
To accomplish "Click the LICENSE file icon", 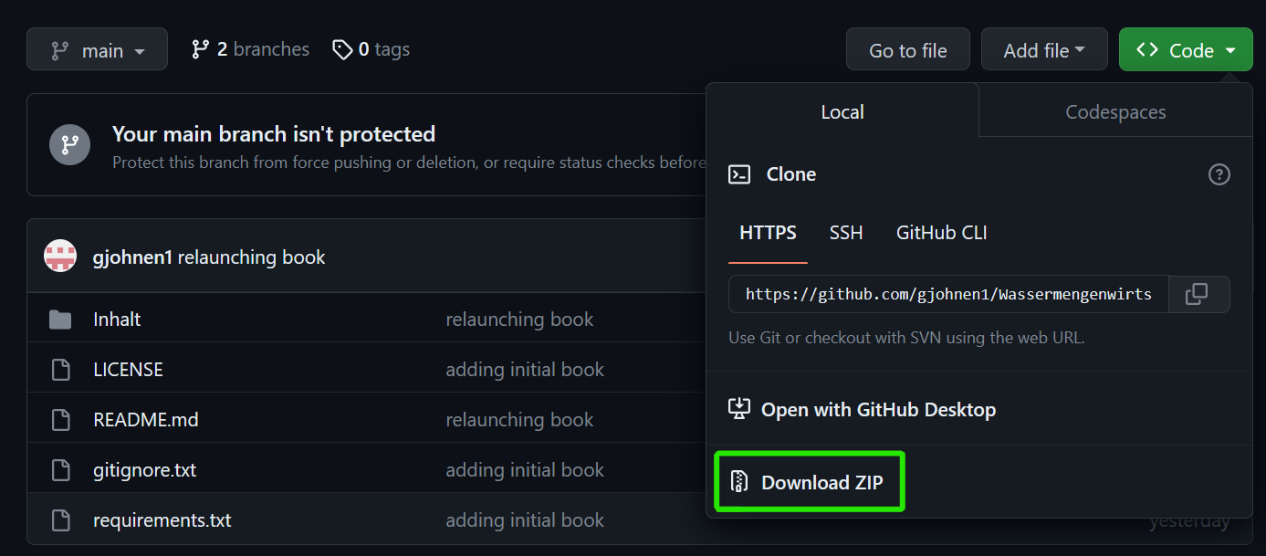I will click(x=60, y=370).
